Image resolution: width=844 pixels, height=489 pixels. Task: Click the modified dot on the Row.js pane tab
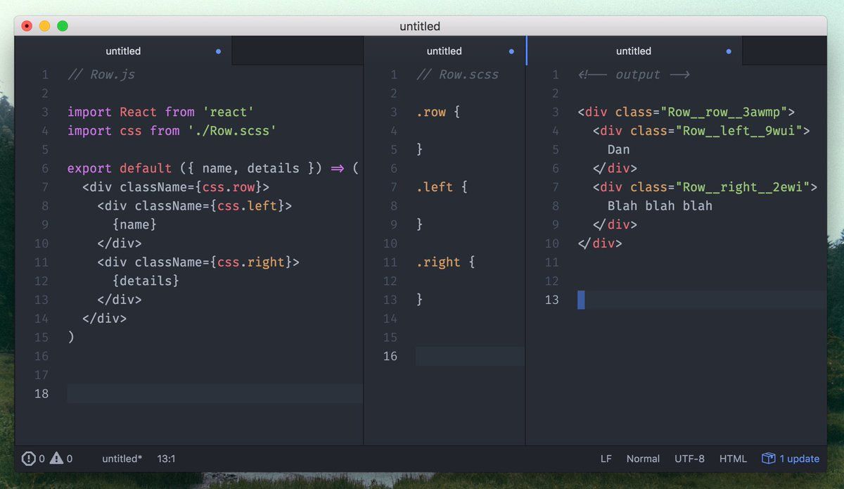point(218,51)
